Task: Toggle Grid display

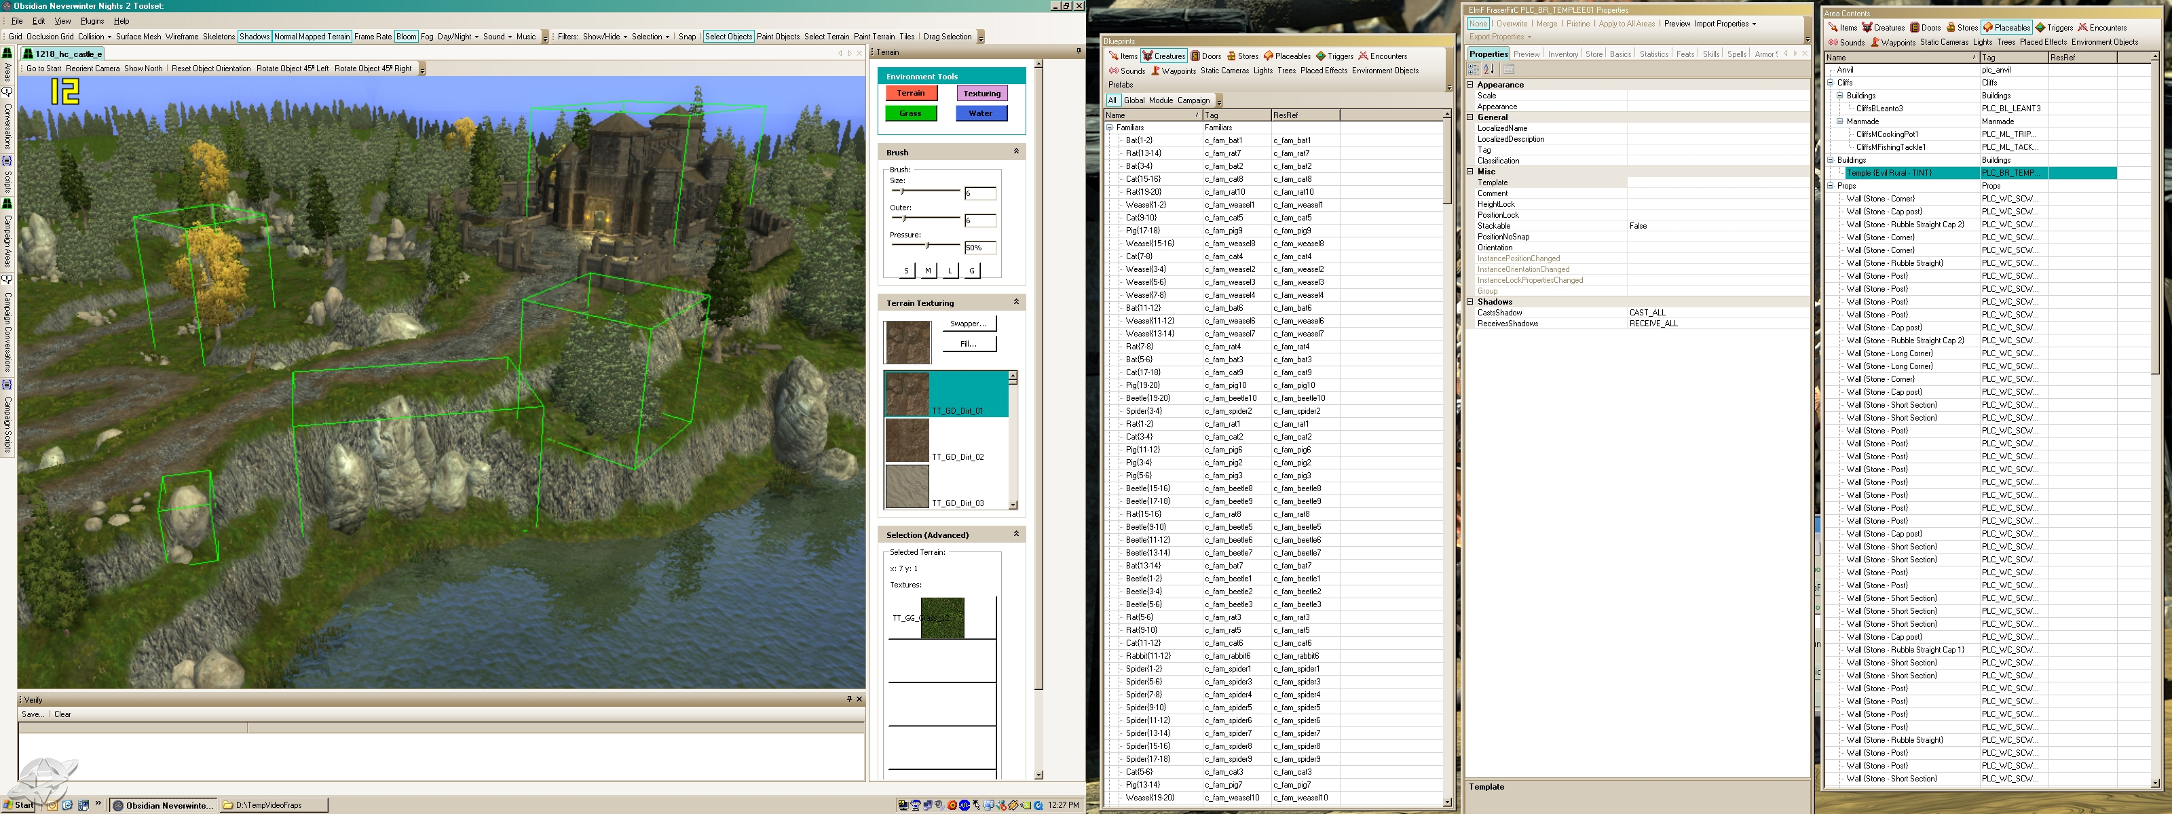Action: (x=15, y=36)
